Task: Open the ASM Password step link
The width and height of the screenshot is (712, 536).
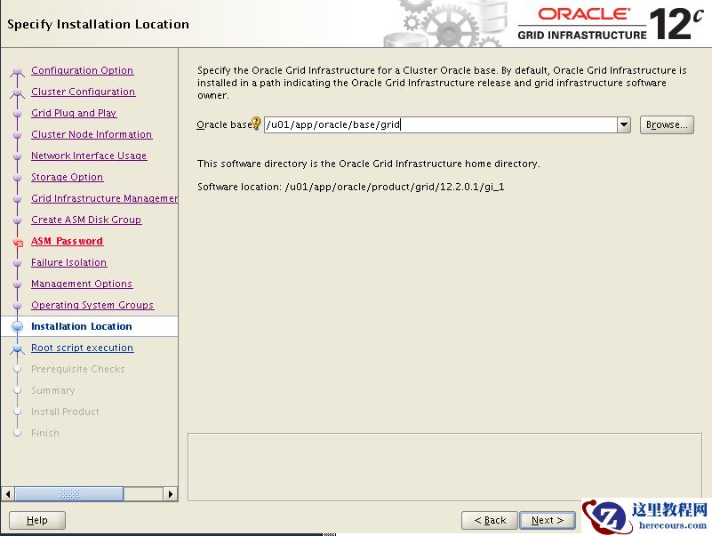Action: pos(68,241)
